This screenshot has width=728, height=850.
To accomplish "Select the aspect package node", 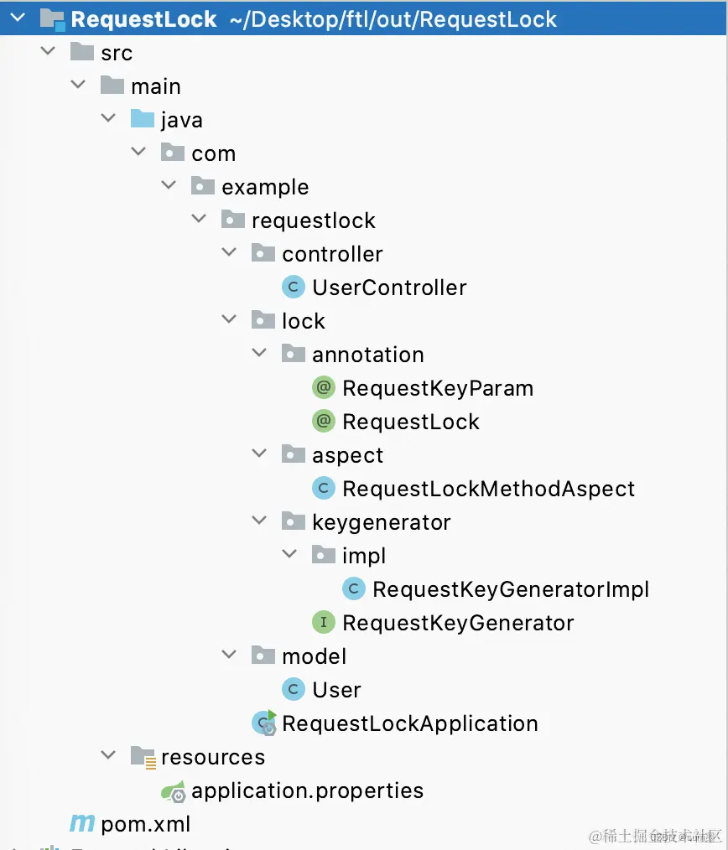I will pos(347,455).
